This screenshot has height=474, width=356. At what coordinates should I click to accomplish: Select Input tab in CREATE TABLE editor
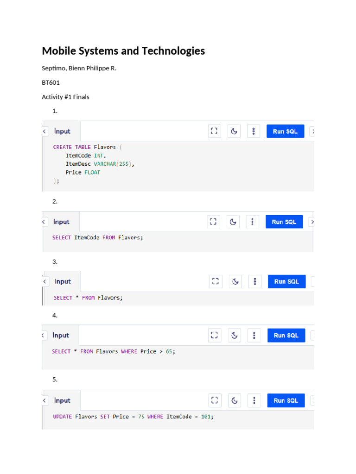click(62, 131)
